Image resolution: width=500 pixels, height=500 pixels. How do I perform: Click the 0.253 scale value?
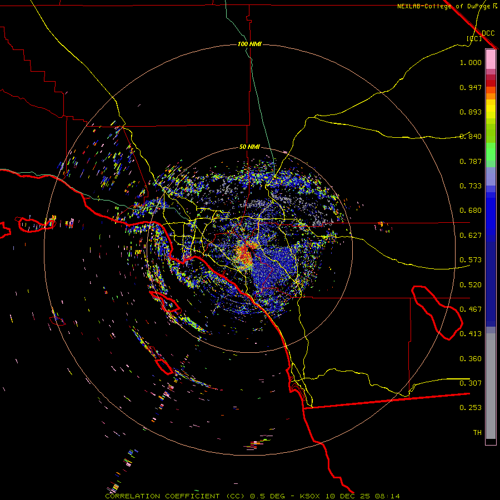[x=471, y=408]
